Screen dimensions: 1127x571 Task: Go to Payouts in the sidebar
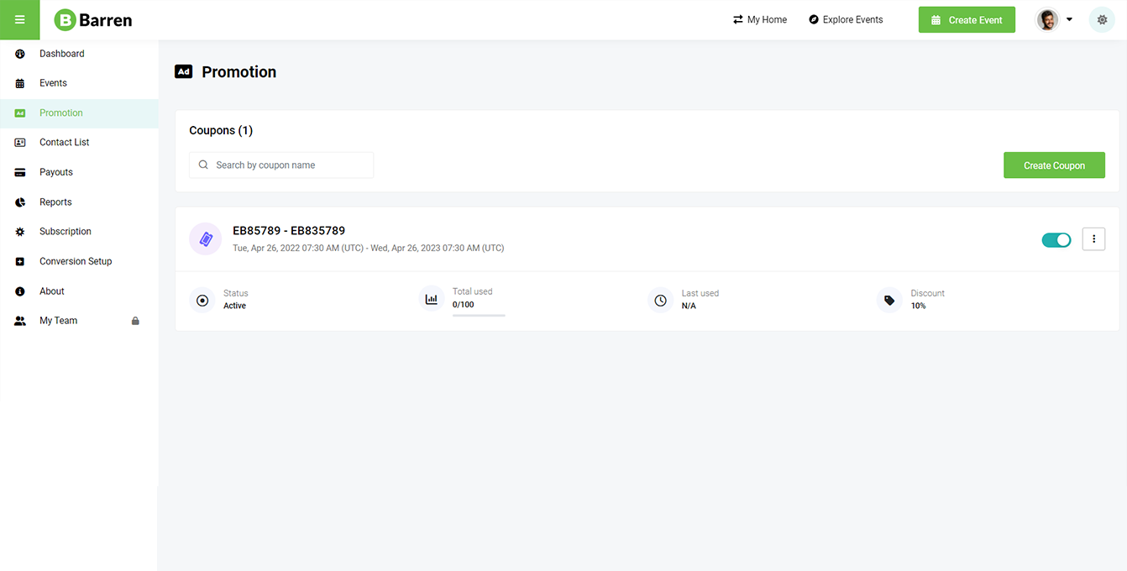tap(55, 172)
